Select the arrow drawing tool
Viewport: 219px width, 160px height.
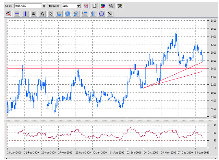click(x=110, y=14)
